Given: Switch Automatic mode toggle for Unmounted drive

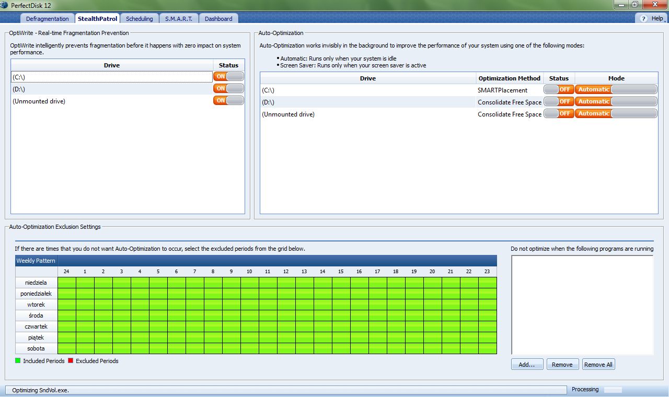Looking at the screenshot, I should [616, 113].
